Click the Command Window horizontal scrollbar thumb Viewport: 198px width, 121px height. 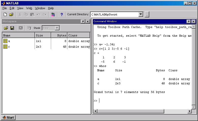point(131,111)
